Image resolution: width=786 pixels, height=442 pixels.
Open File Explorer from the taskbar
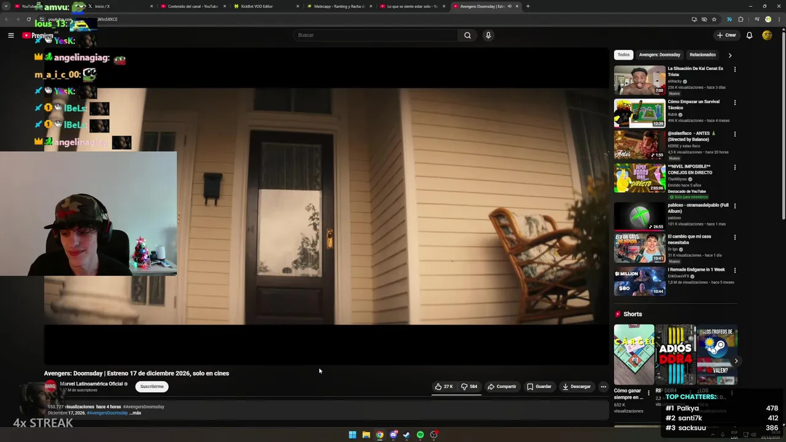click(366, 435)
